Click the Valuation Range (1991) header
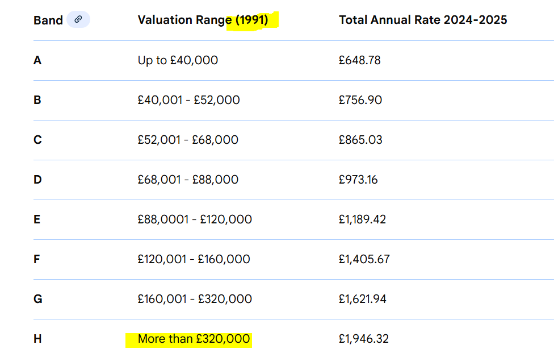Image resolution: width=554 pixels, height=353 pixels. tap(203, 20)
